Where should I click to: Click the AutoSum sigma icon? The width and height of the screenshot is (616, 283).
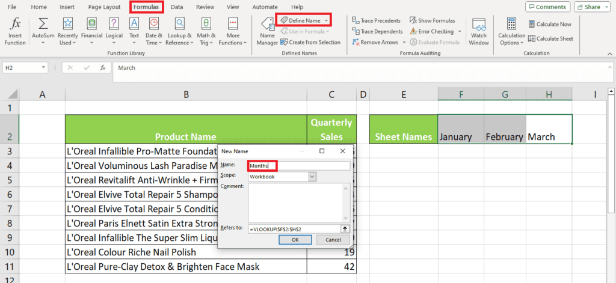click(43, 23)
